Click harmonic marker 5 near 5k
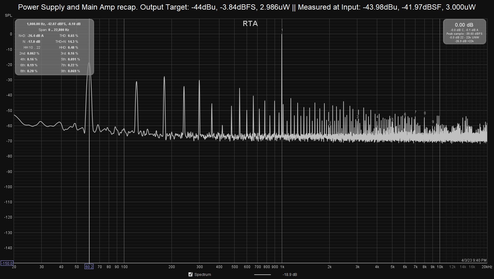Screen dimensions: 494x279 pyautogui.click(x=392, y=119)
